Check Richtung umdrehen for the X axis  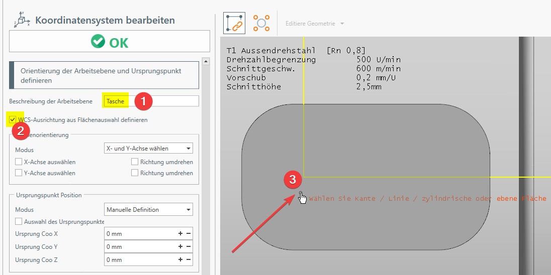pyautogui.click(x=135, y=162)
